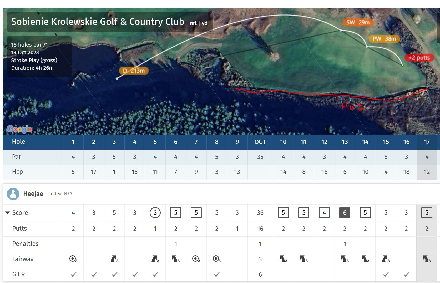This screenshot has width=440, height=283.
Task: Click the fairway hit icon on hole 1
Action: pyautogui.click(x=73, y=259)
